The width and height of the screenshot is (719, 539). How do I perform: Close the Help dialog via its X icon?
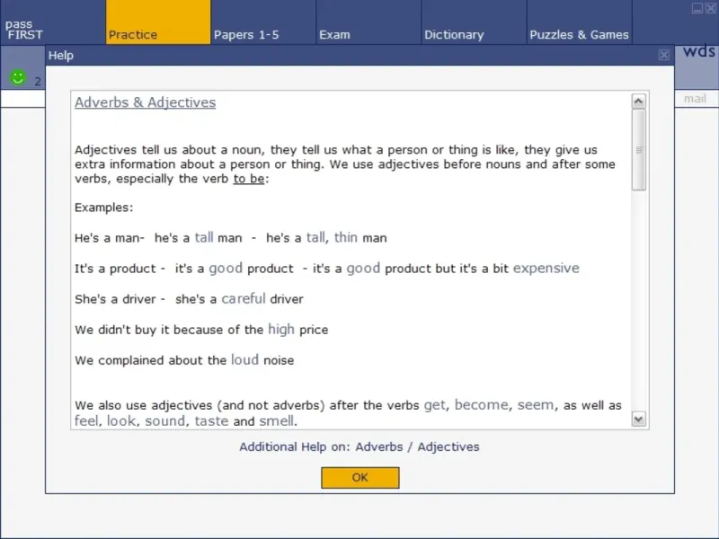663,55
